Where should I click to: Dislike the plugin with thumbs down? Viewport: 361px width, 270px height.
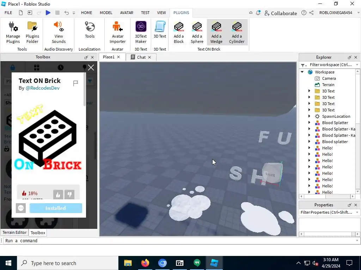click(69, 194)
